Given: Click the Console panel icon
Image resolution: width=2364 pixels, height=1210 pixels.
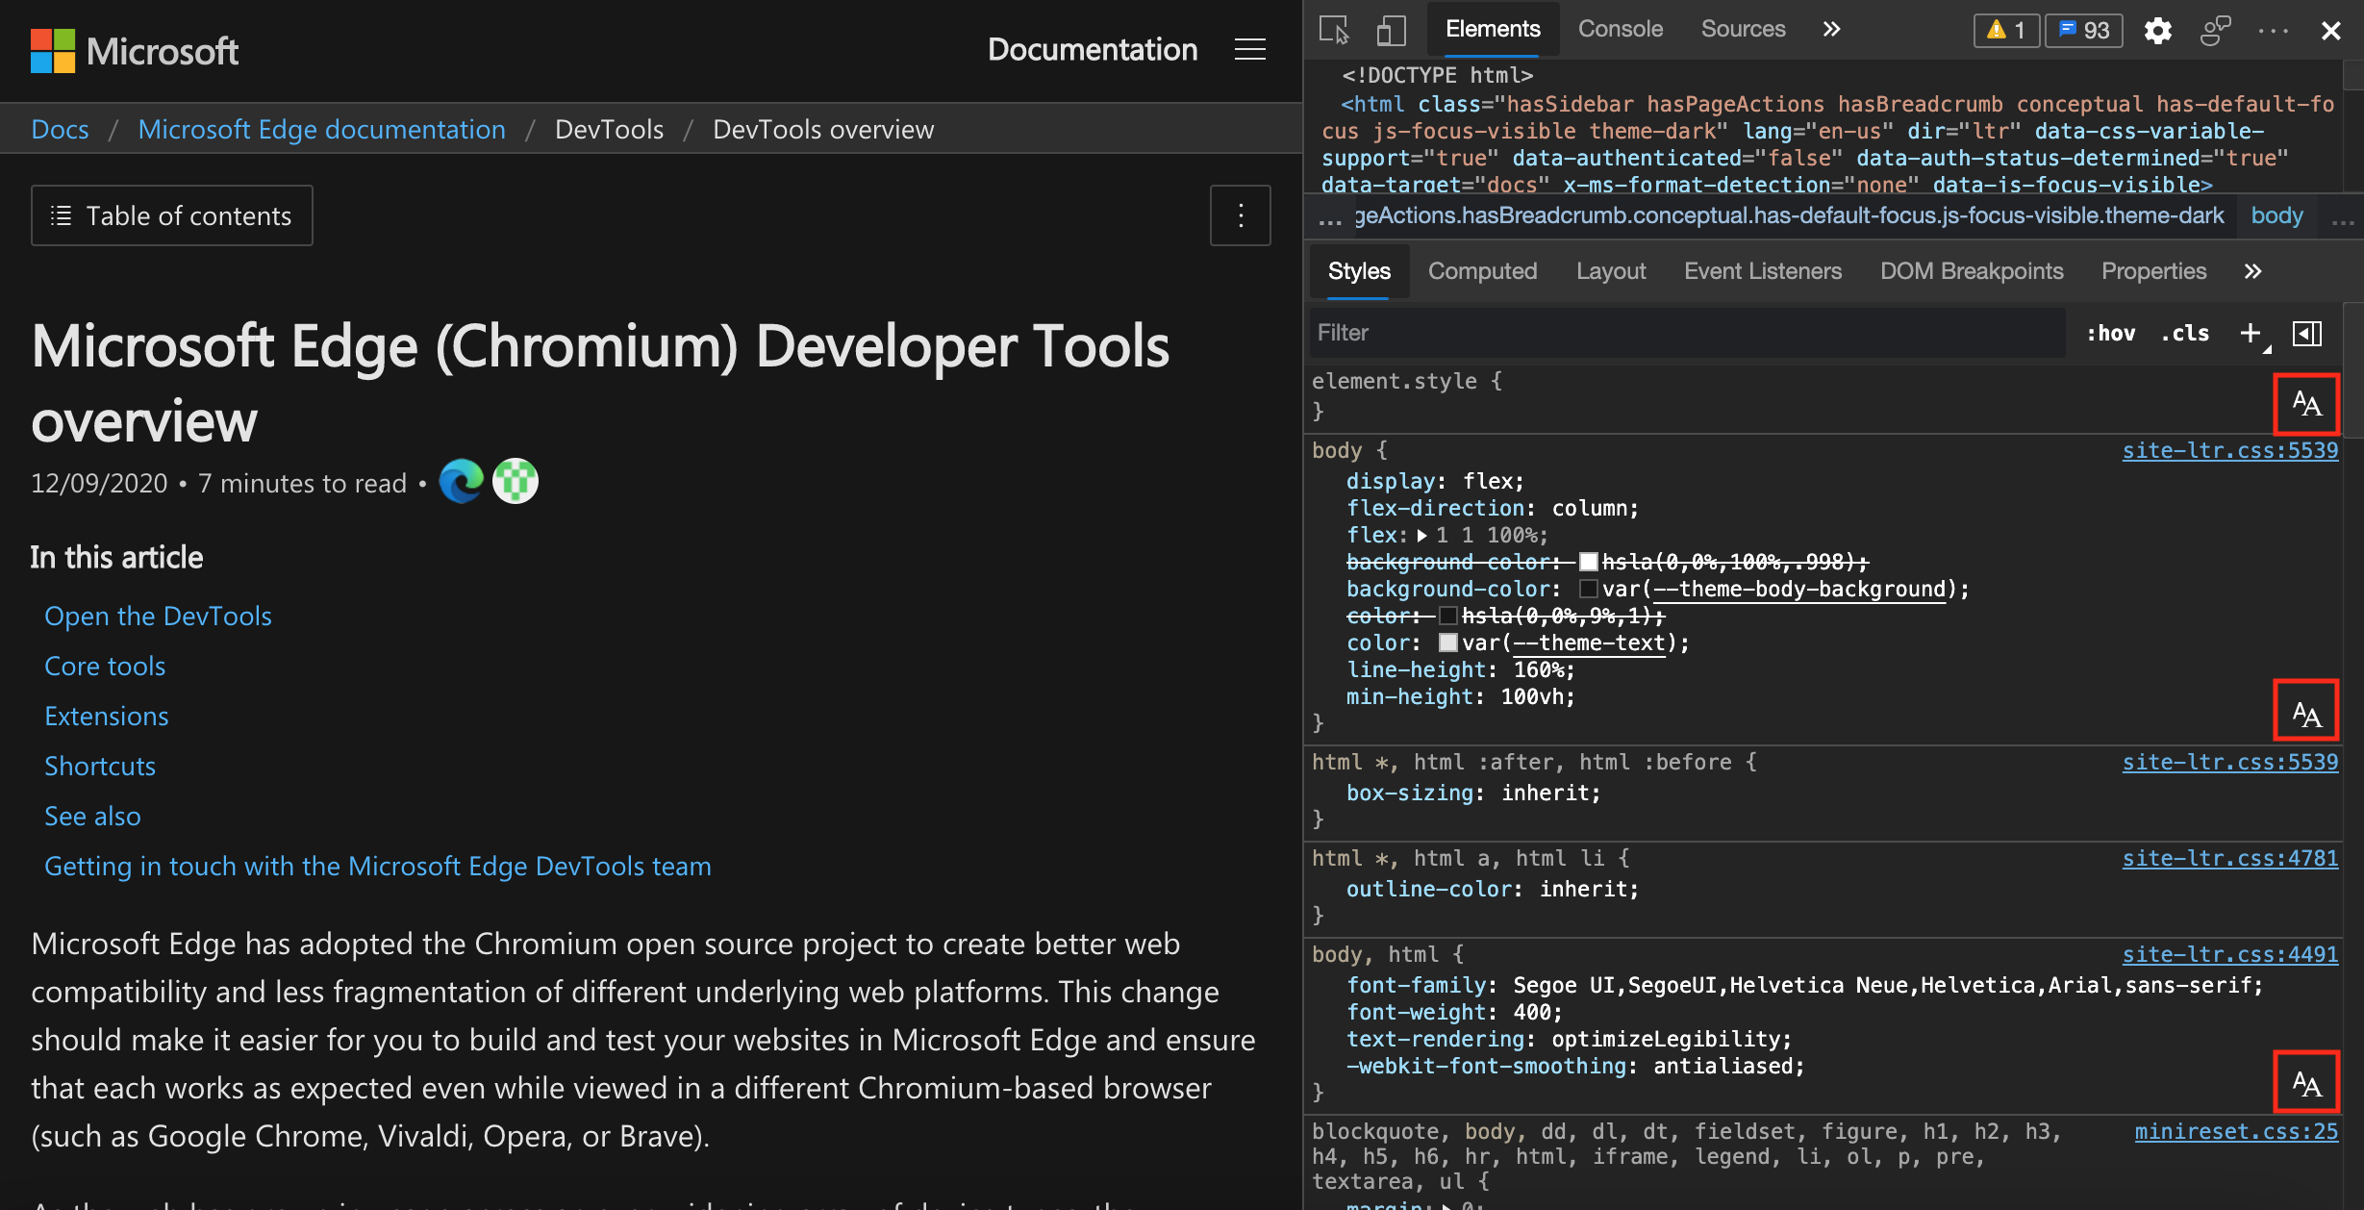Looking at the screenshot, I should tap(1619, 28).
